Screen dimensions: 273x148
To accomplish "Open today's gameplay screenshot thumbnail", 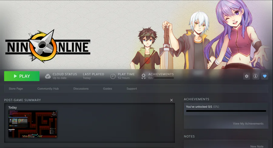I will pyautogui.click(x=33, y=124).
